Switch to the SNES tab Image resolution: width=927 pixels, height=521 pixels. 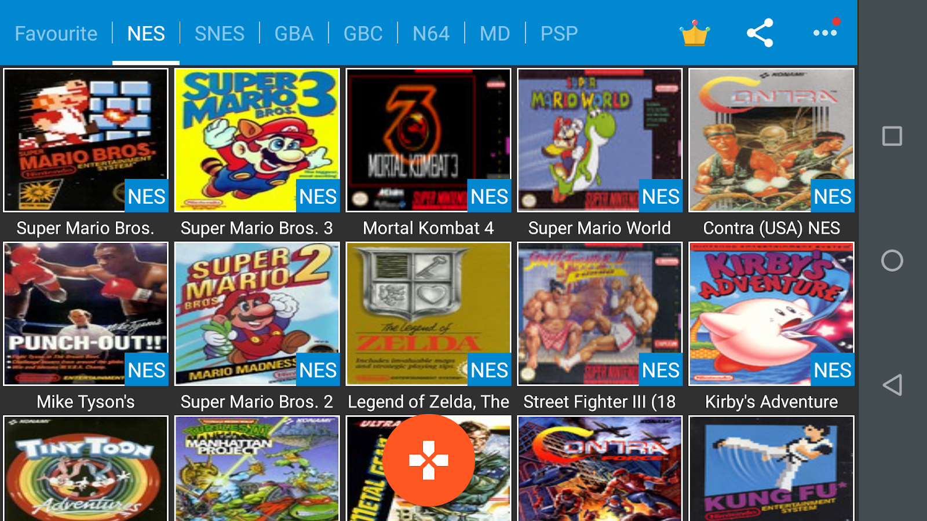point(220,34)
